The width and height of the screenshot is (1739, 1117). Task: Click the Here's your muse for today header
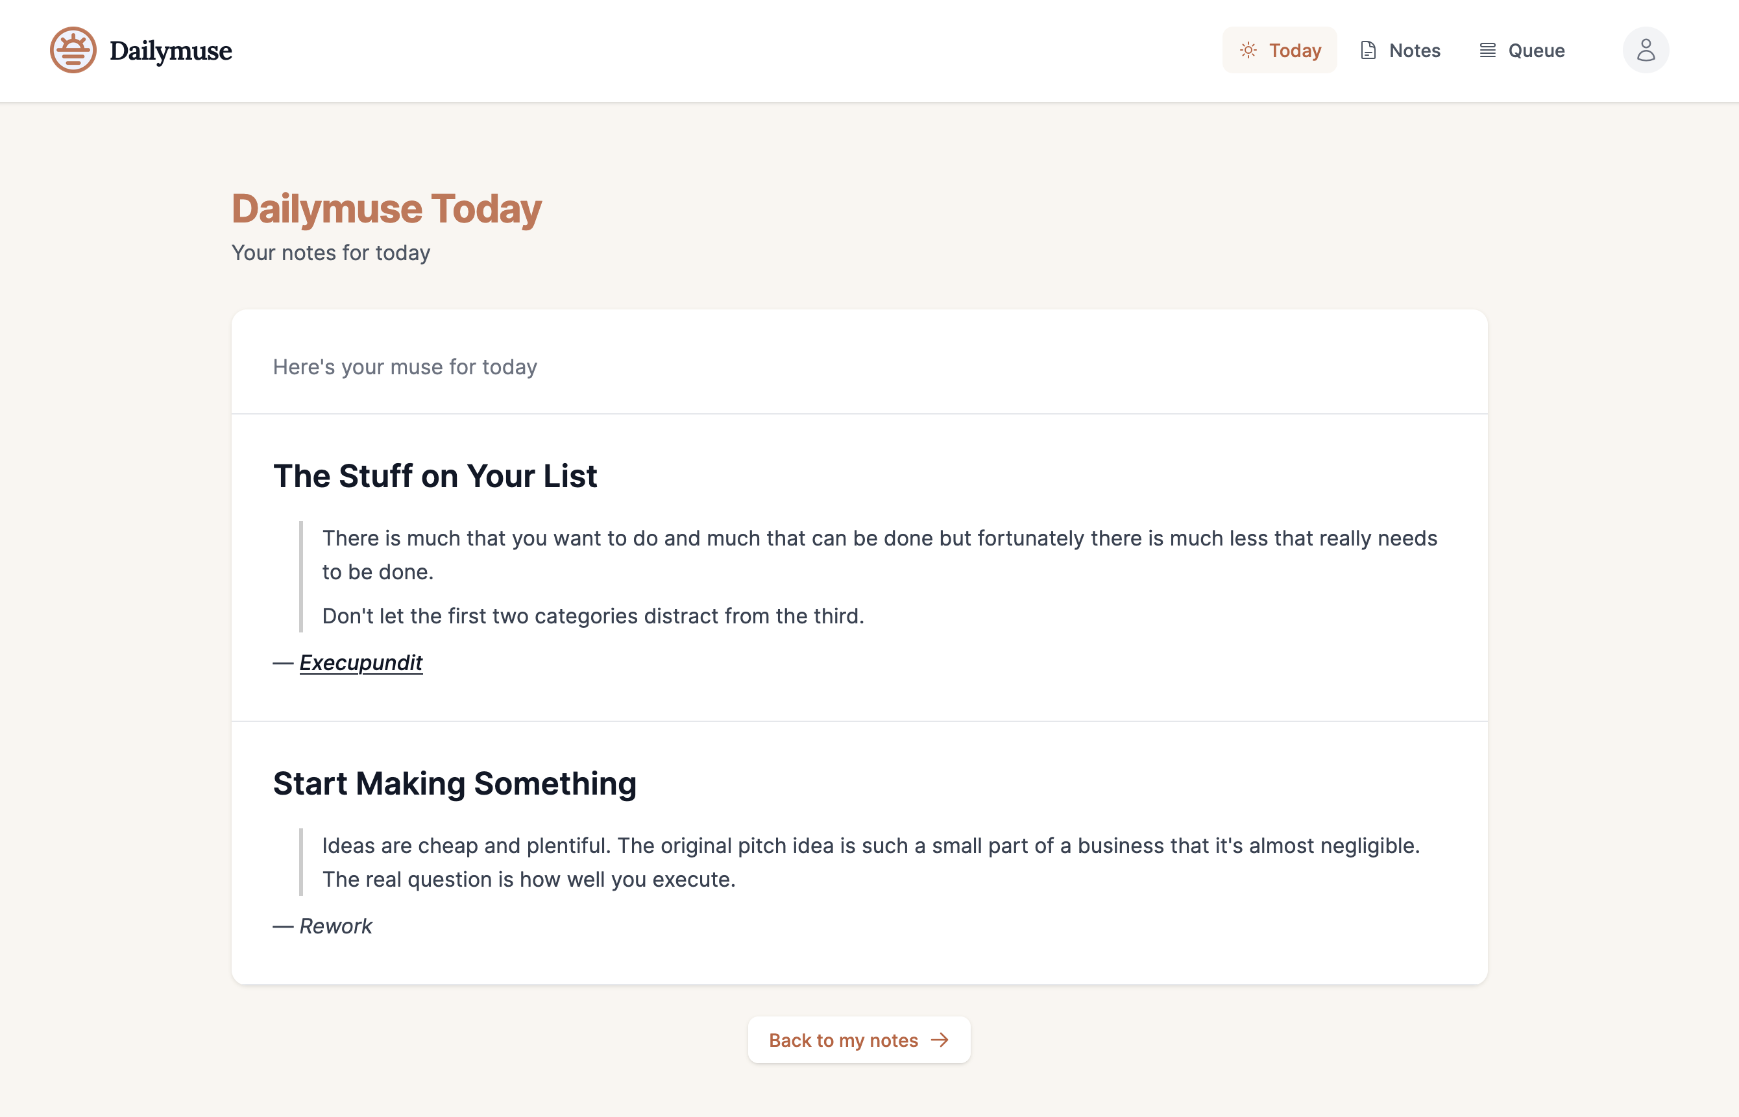click(x=404, y=367)
